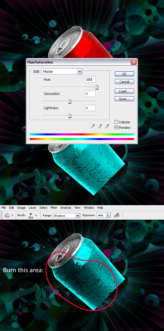Open the tool preset picker arrow
This screenshot has height=331, width=164.
pos(12,216)
